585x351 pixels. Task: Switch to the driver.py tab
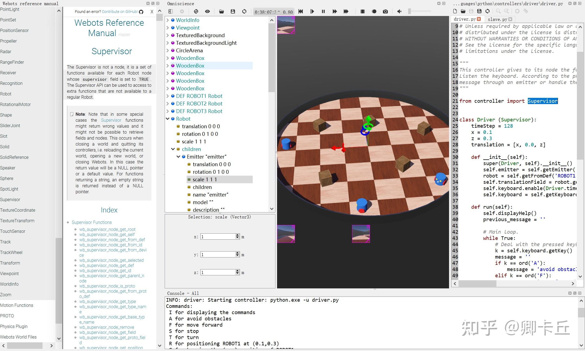click(x=465, y=19)
